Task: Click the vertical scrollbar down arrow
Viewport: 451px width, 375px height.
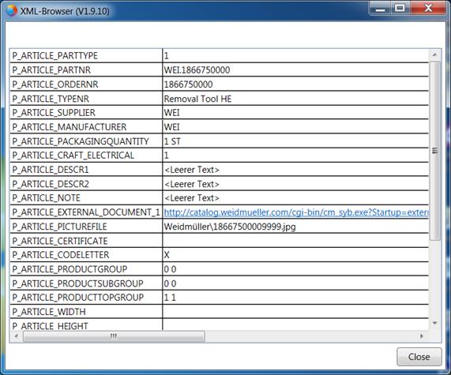Action: click(x=434, y=323)
